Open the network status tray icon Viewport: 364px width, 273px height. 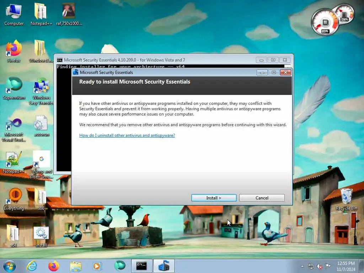pos(311,266)
